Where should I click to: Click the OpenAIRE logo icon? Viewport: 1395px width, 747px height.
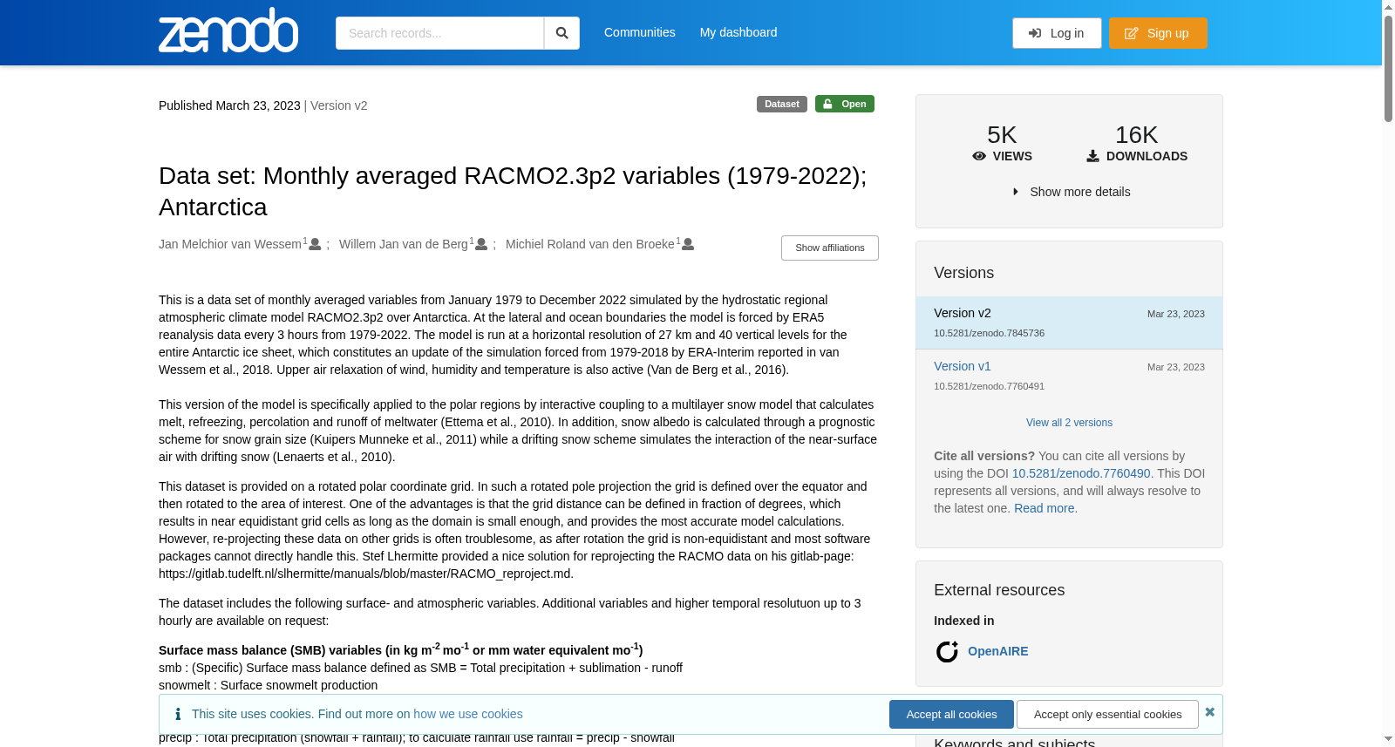[x=947, y=651]
